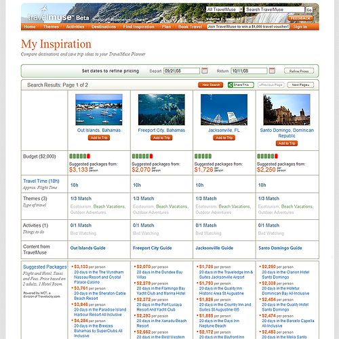Open the Find Inspiration menu item
Image resolution: width=339 pixels, height=339 pixels.
pyautogui.click(x=139, y=26)
